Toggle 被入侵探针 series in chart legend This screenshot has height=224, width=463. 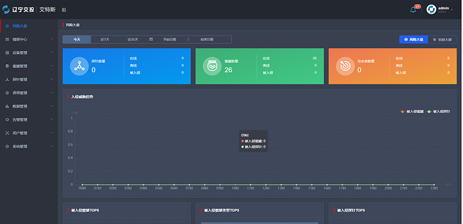(x=439, y=111)
